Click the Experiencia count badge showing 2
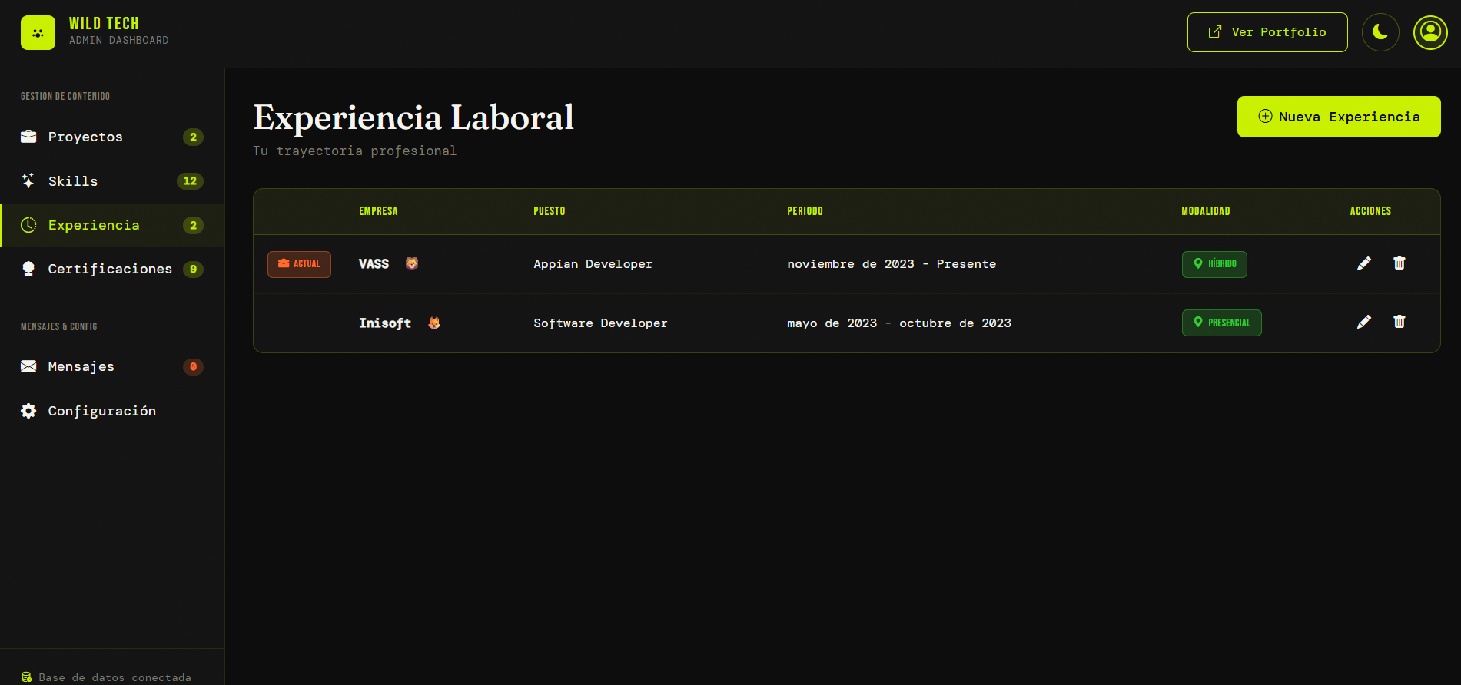 pyautogui.click(x=193, y=225)
